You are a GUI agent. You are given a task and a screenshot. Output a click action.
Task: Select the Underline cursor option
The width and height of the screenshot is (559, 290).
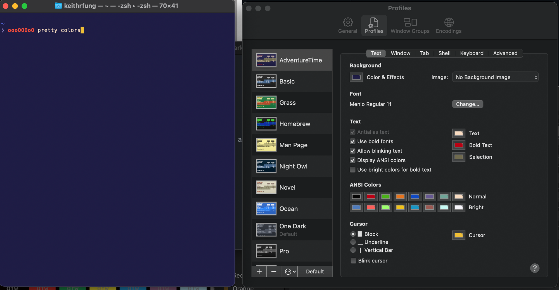tap(353, 242)
